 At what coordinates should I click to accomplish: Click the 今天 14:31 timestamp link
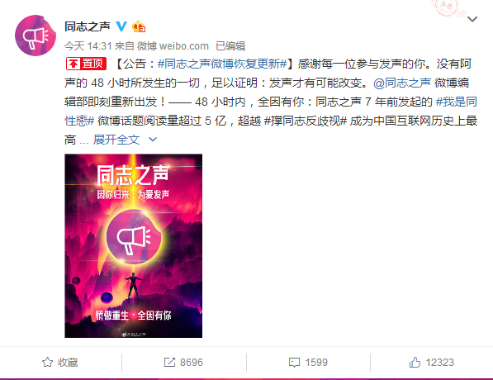[x=88, y=46]
